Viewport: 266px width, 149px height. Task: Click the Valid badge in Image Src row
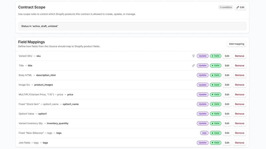(215, 85)
